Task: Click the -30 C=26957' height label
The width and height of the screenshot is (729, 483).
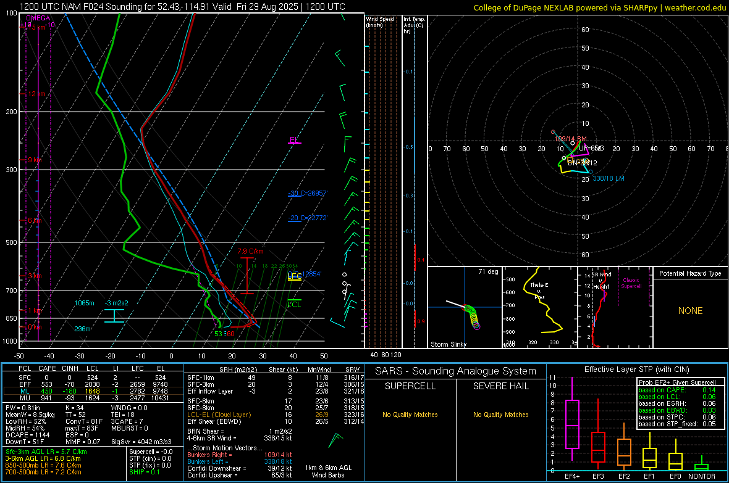Action: pyautogui.click(x=308, y=193)
